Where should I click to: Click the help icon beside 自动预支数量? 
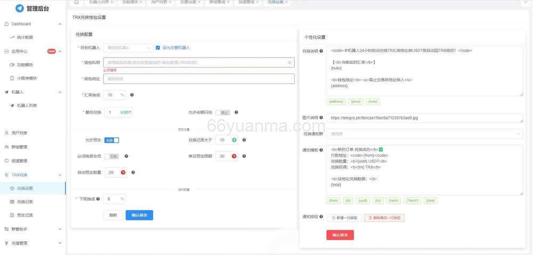133,172
